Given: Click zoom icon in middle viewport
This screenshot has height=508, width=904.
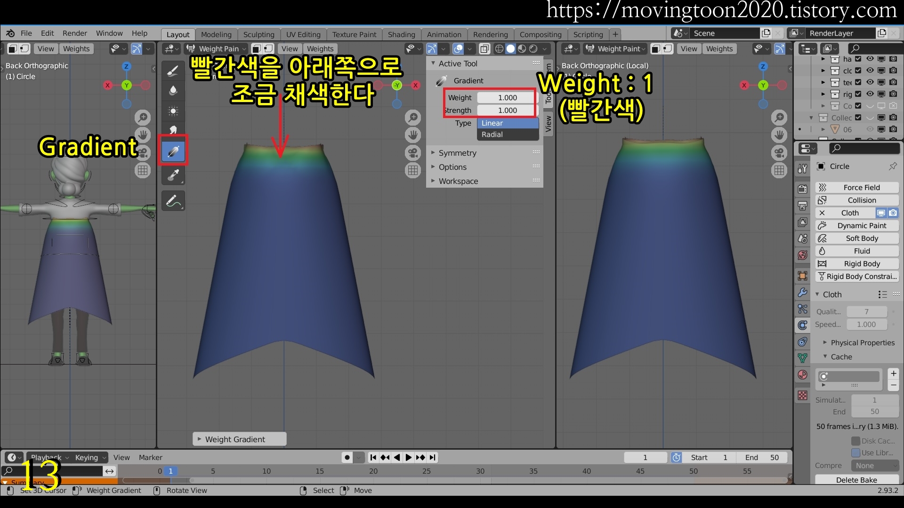Looking at the screenshot, I should point(413,117).
